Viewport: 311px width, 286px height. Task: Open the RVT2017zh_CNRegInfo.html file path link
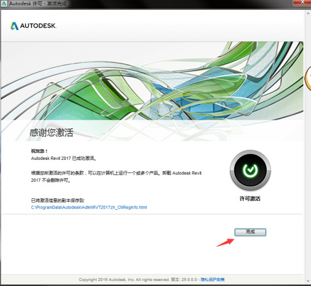click(89, 207)
